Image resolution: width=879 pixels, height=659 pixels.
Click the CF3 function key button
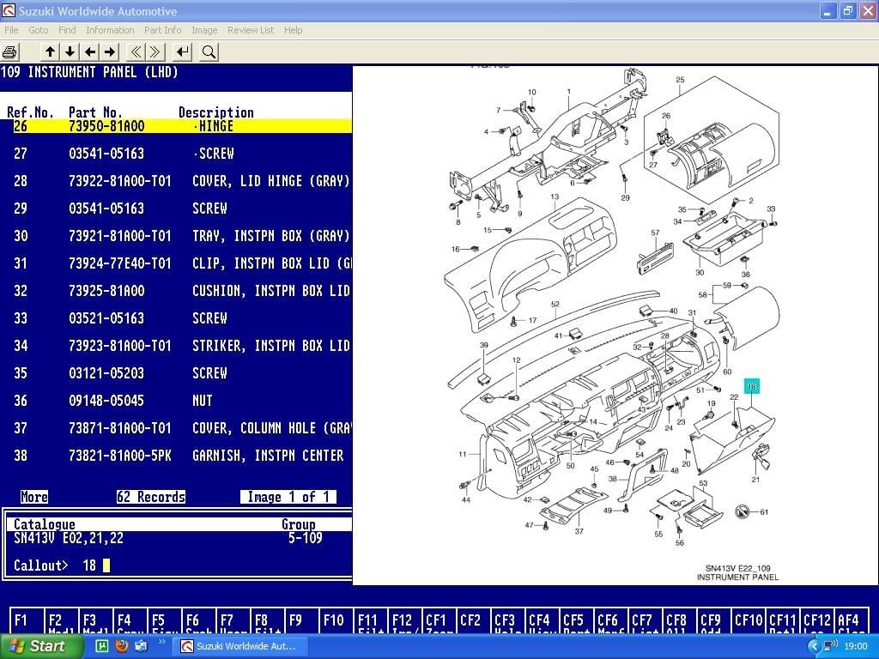(507, 621)
